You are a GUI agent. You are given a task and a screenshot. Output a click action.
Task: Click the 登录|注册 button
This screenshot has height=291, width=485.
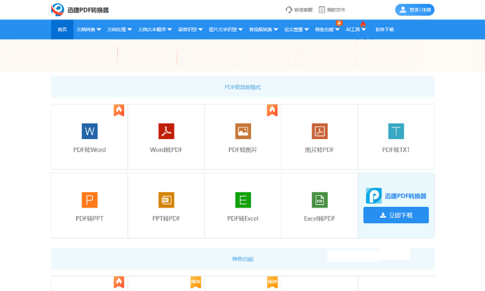(x=415, y=10)
